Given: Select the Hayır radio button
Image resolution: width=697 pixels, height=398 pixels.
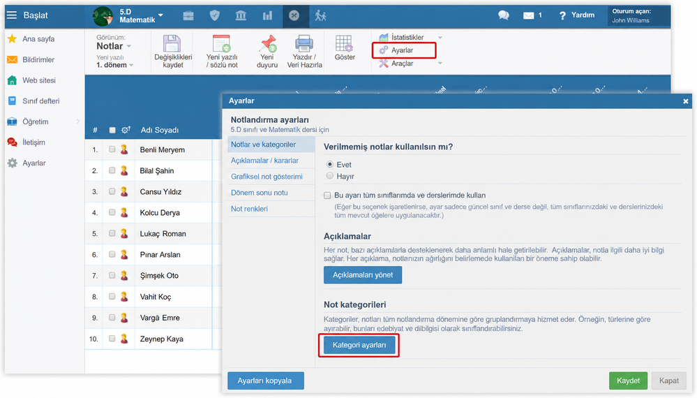Looking at the screenshot, I should click(x=330, y=176).
